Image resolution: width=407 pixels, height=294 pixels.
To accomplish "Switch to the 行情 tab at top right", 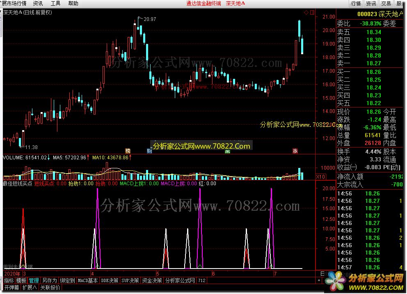I will point(356,3).
